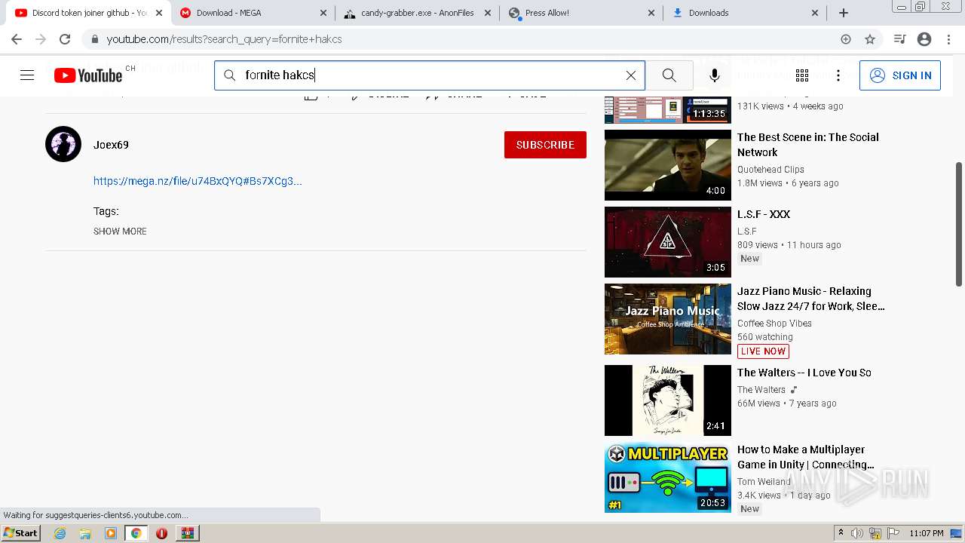Switch to Download - MEGA tab

point(253,13)
